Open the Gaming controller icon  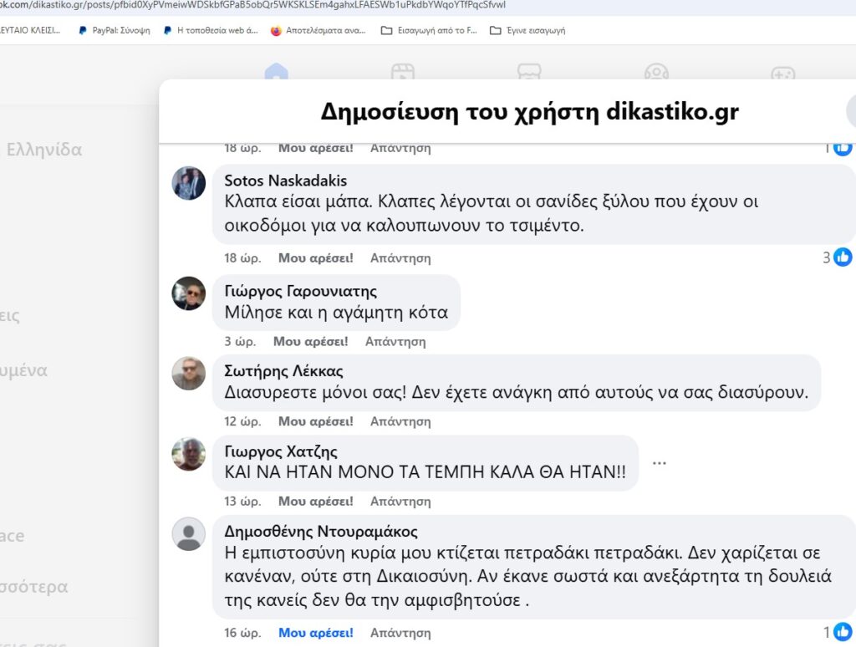(x=782, y=73)
